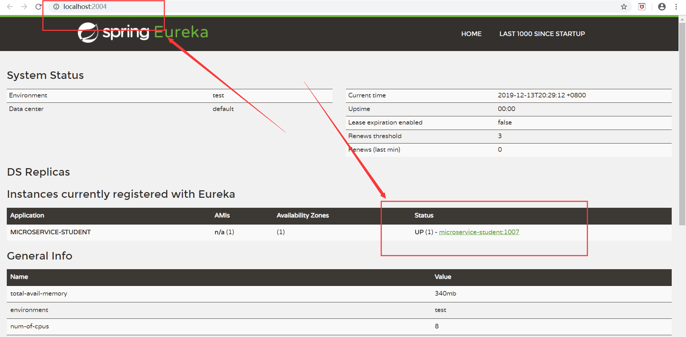Select the n/a (1) AMIs cell
Screen dimensions: 686x337
pos(224,232)
